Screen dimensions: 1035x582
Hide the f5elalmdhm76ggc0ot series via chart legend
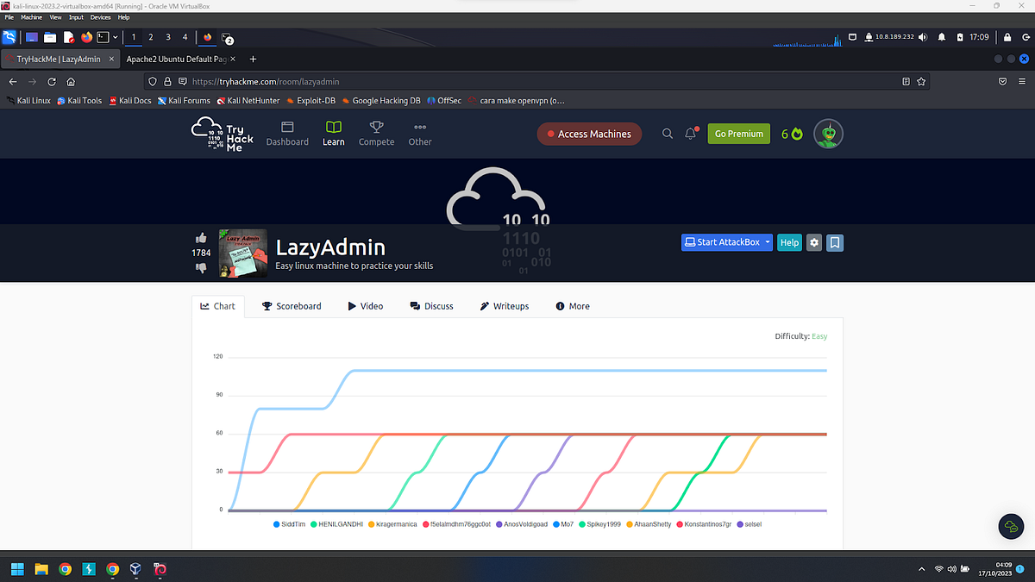[455, 523]
